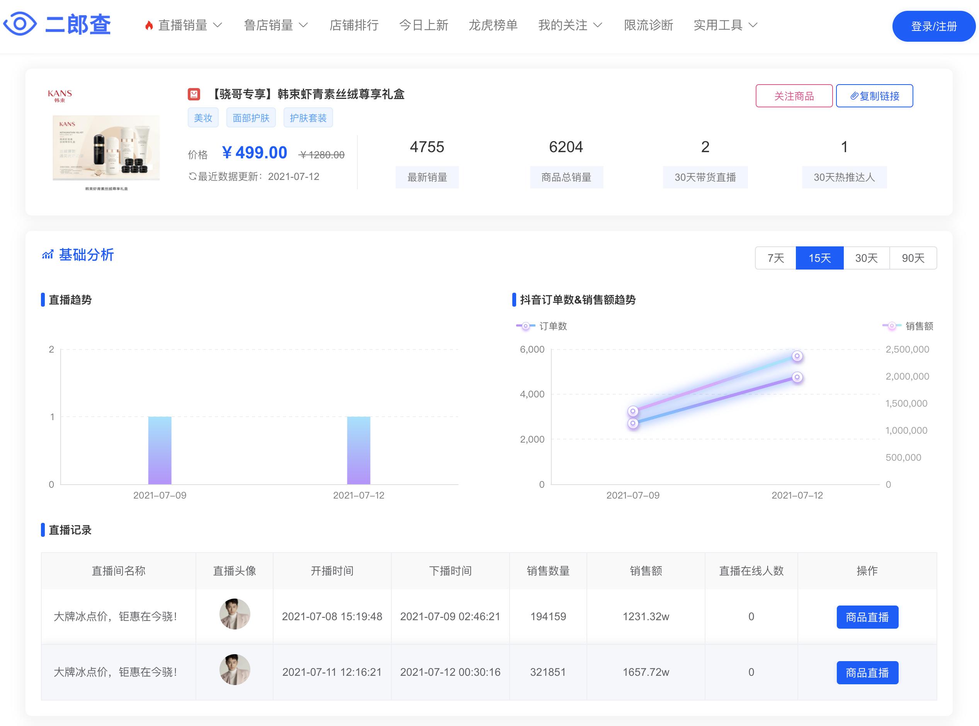Image resolution: width=979 pixels, height=726 pixels.
Task: Click the 二郎查 eye logo icon
Action: [x=20, y=24]
